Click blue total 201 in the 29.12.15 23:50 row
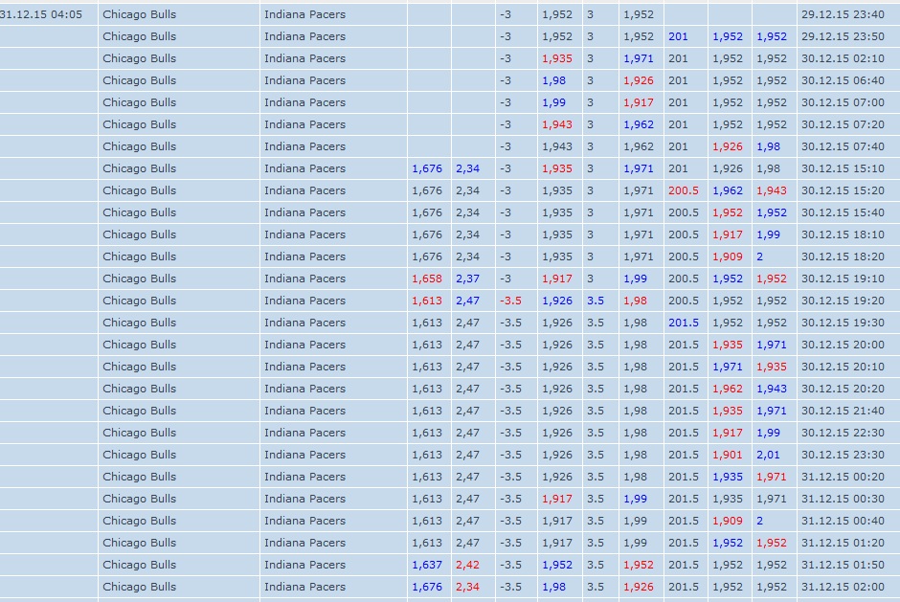This screenshot has width=900, height=602. 678,36
